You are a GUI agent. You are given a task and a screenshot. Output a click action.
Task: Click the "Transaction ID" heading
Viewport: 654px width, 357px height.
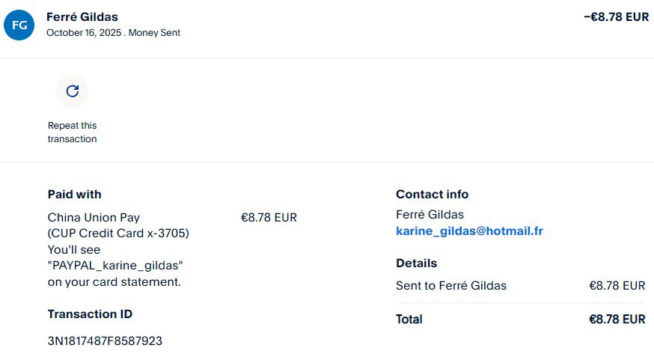[x=90, y=314]
